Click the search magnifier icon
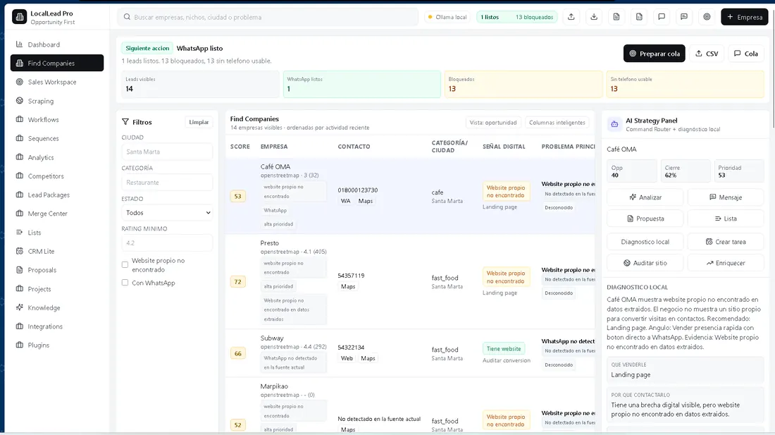The image size is (775, 435). 127,17
